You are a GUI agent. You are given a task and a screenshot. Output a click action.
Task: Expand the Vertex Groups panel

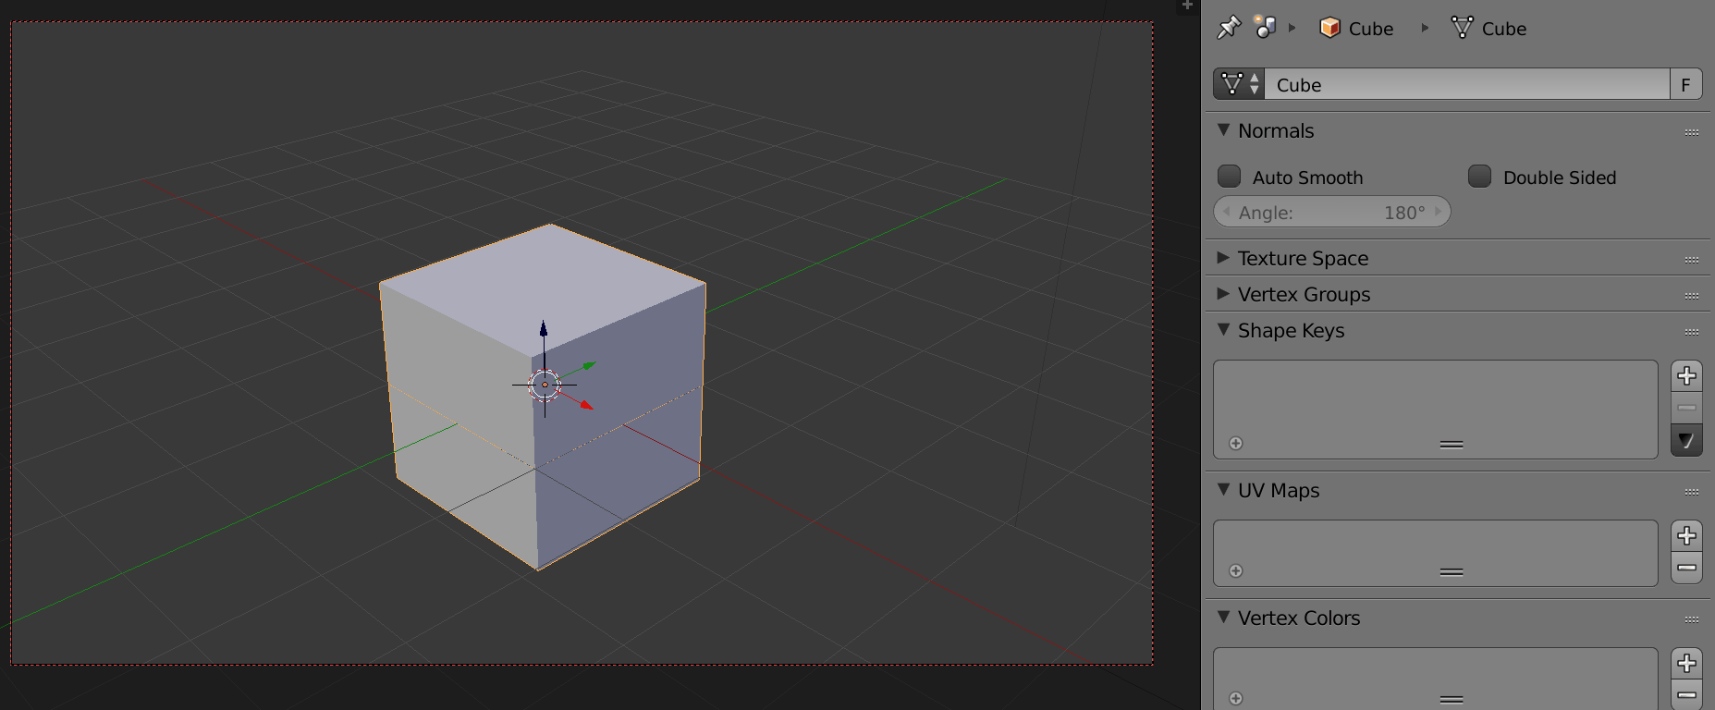1224,293
